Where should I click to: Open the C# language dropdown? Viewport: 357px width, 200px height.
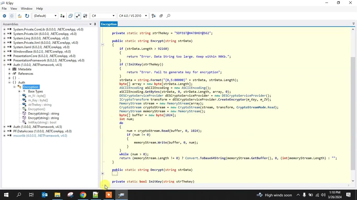tap(103, 16)
